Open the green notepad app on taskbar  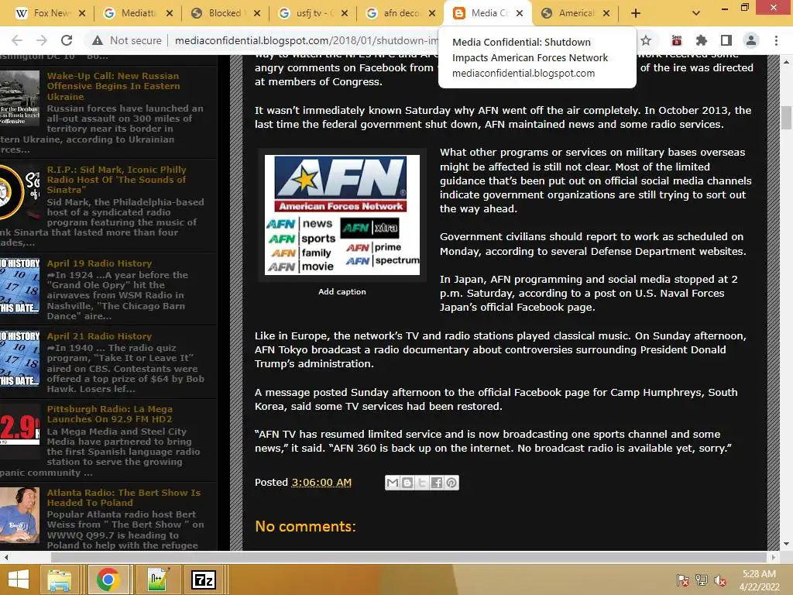click(157, 580)
